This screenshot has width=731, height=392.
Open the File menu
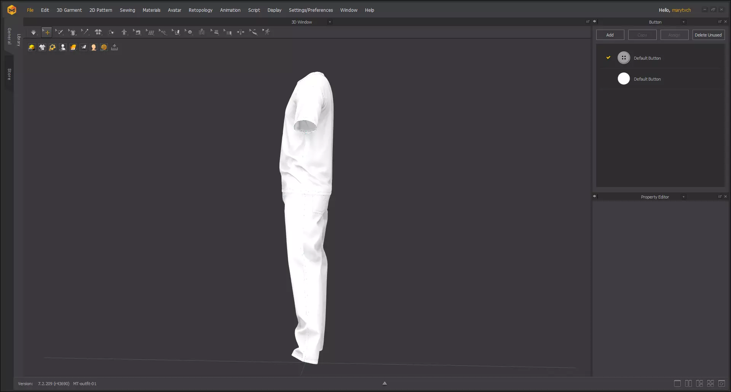(30, 10)
